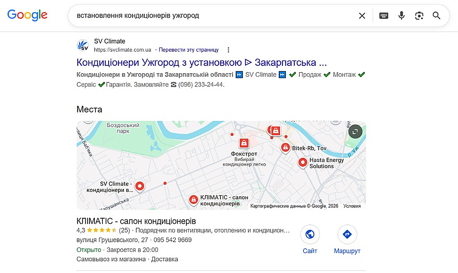This screenshot has width=458, height=273.
Task: Click the Google logo
Action: (27, 15)
